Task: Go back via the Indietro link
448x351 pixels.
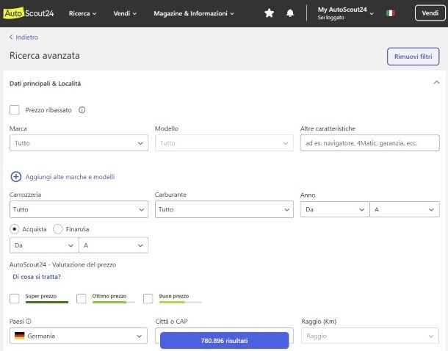Action: (27, 37)
